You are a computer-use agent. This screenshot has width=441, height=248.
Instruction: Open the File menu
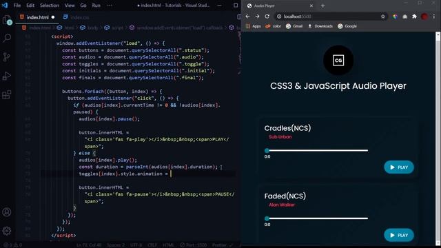point(17,5)
